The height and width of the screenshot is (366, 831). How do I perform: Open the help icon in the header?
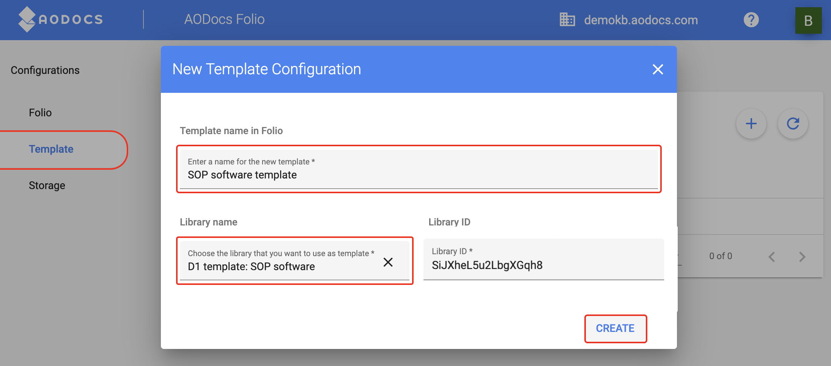[x=751, y=20]
